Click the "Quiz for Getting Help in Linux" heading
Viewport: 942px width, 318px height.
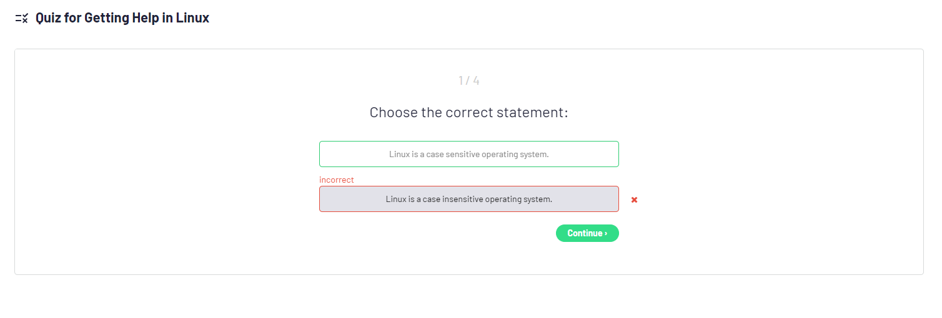coord(122,18)
